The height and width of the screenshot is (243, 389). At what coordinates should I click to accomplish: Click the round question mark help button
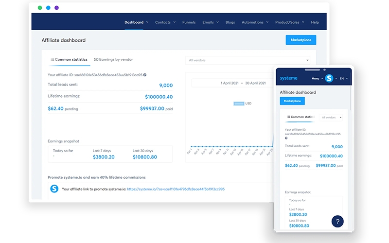point(337,222)
